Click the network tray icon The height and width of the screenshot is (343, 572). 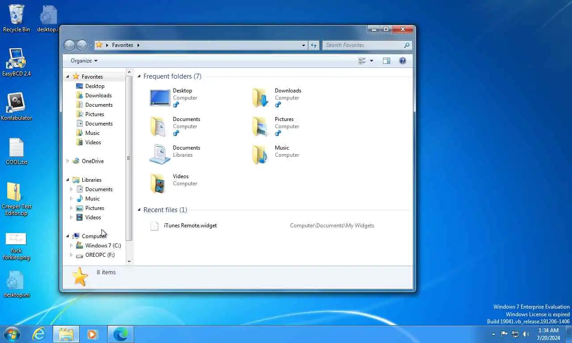coord(515,334)
